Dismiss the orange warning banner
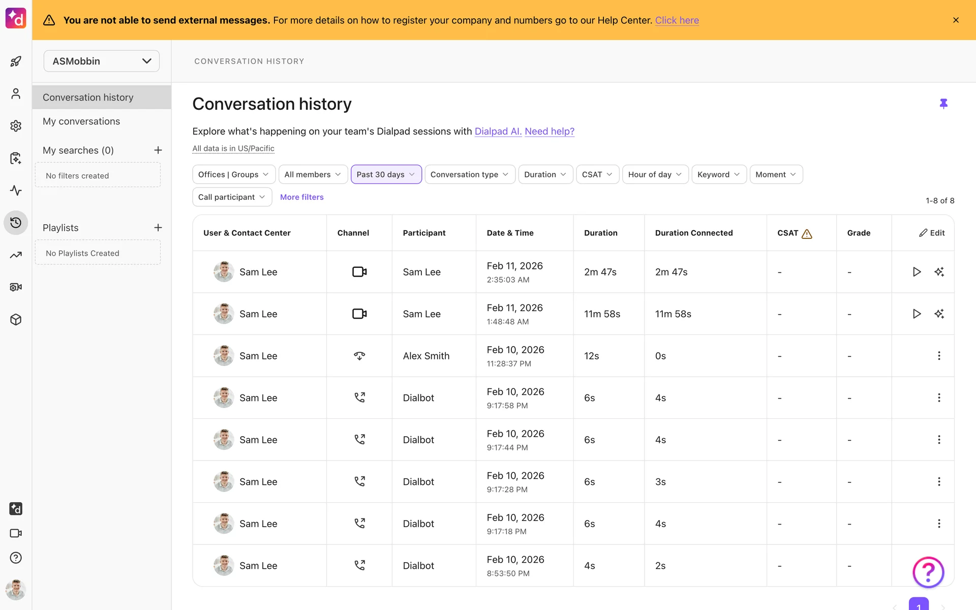This screenshot has width=976, height=610. [x=956, y=20]
